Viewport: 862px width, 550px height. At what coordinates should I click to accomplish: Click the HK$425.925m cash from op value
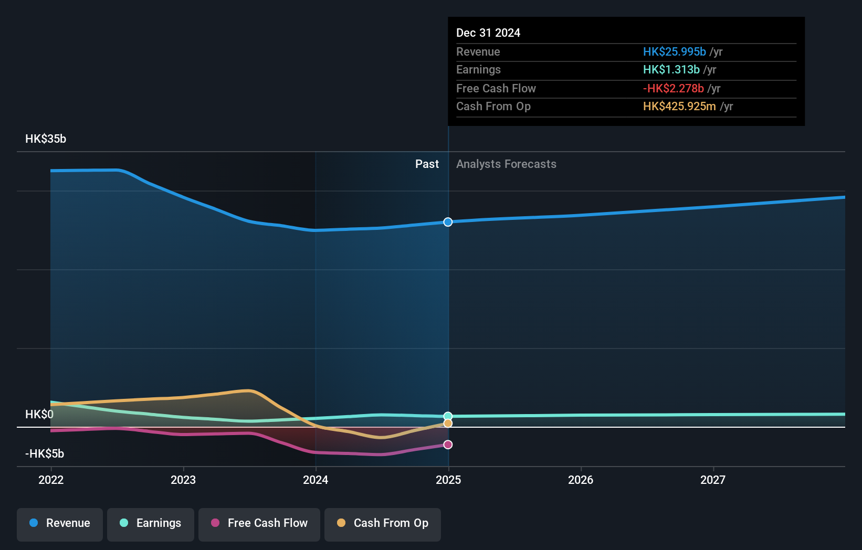point(679,107)
